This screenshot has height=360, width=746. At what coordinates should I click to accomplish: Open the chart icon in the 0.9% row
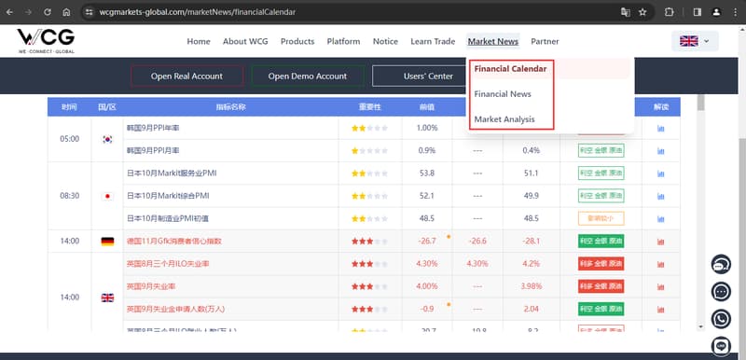661,151
